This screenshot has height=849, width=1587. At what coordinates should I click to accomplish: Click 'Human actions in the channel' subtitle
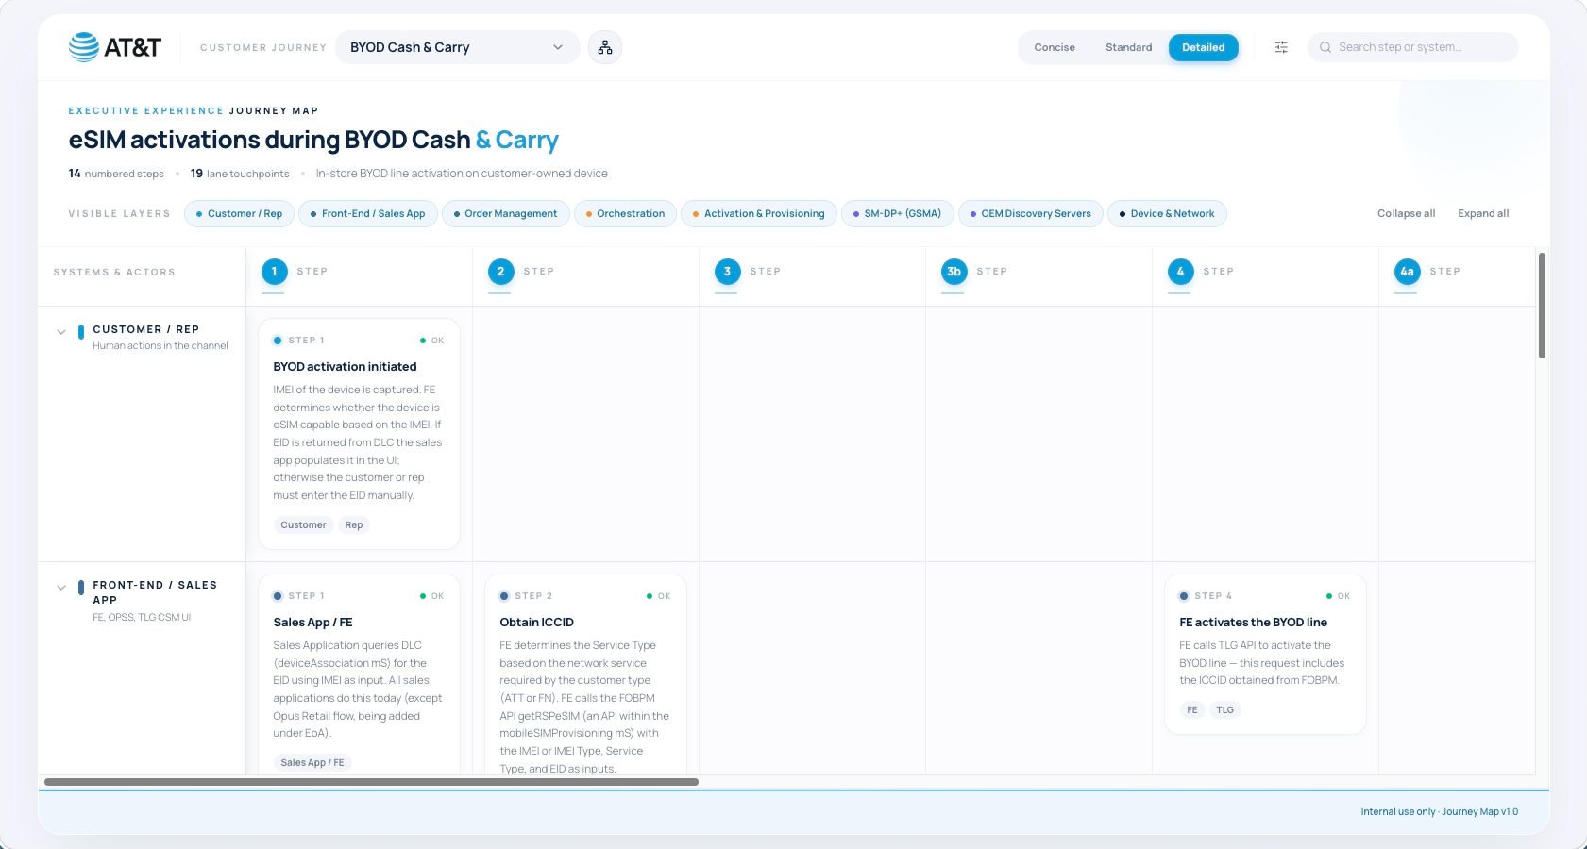[160, 346]
